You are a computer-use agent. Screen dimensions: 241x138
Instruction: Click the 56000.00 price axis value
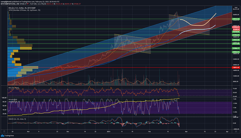tap(236, 15)
